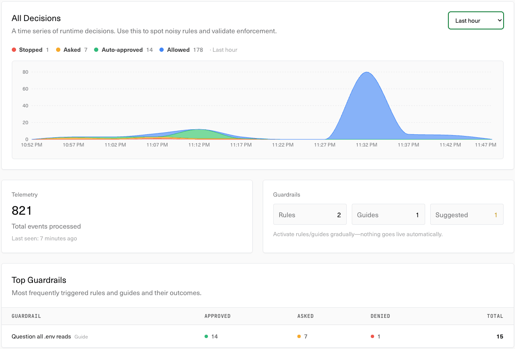The width and height of the screenshot is (515, 349).
Task: Click the red Denied dot in table row
Action: 372,336
